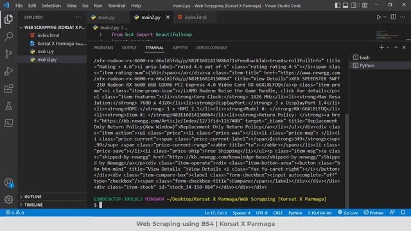Open the View menu
This screenshot has width=411, height=231.
click(x=71, y=6)
